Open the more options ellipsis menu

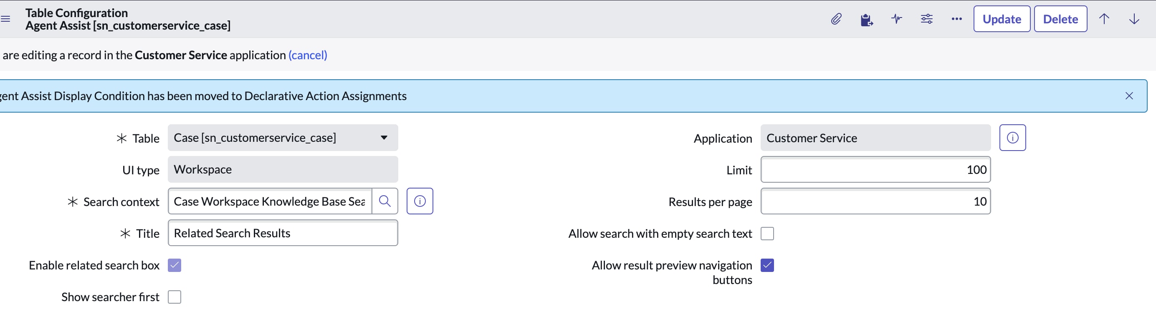pos(957,19)
